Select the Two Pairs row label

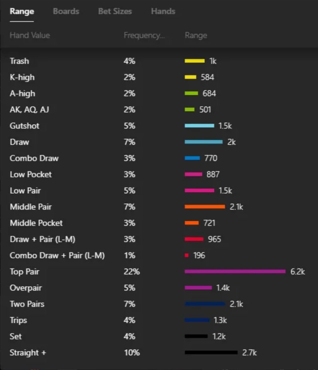27,304
